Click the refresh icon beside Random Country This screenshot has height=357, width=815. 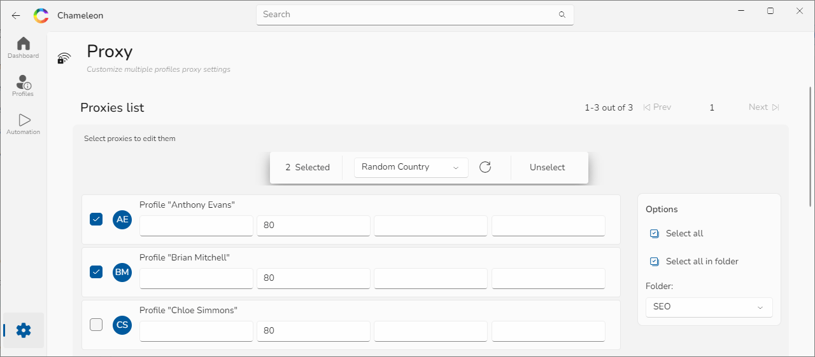(x=485, y=167)
